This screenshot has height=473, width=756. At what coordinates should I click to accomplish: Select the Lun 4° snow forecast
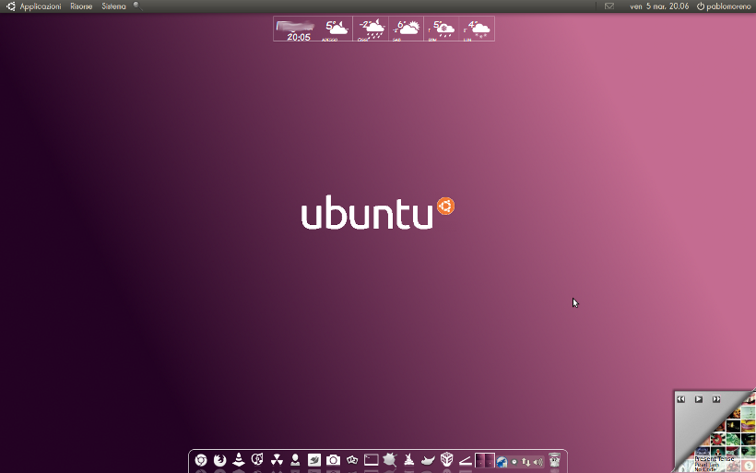(x=477, y=29)
